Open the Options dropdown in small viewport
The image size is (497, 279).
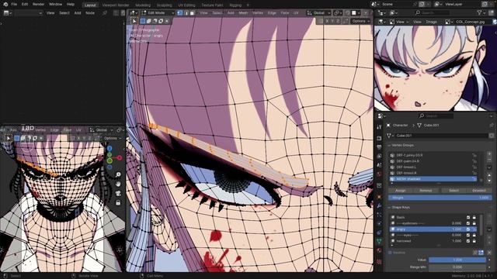click(113, 138)
